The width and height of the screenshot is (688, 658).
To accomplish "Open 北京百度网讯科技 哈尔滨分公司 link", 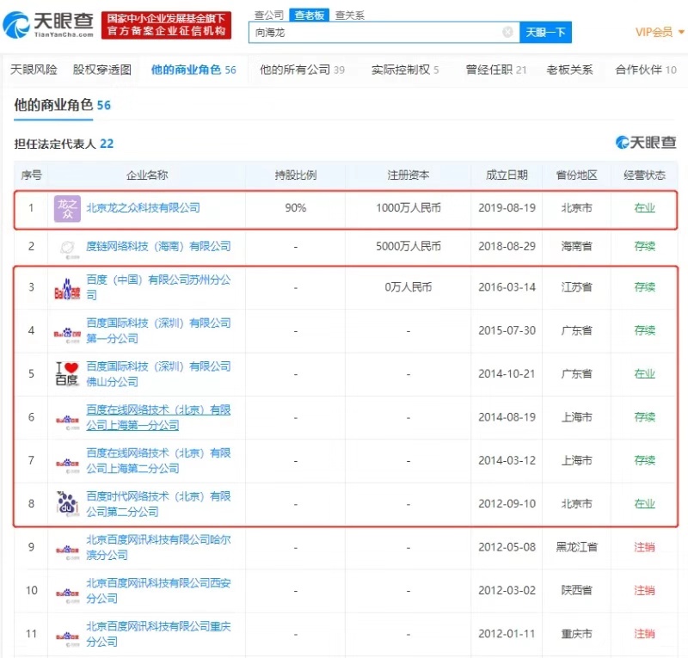I will (158, 547).
